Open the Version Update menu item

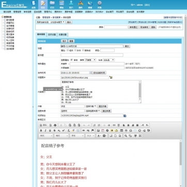(141, 12)
